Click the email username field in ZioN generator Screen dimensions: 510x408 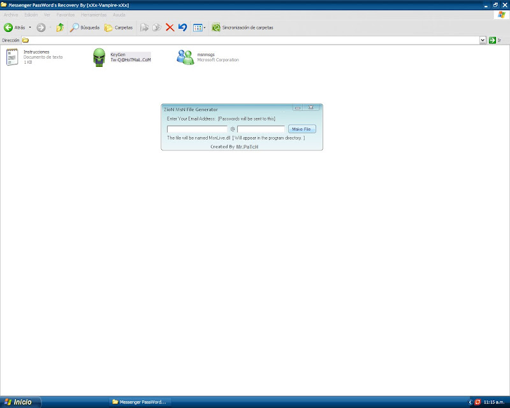pyautogui.click(x=197, y=129)
